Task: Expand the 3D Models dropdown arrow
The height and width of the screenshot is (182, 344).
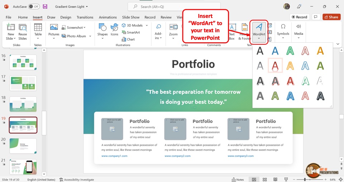Action: tap(147, 25)
